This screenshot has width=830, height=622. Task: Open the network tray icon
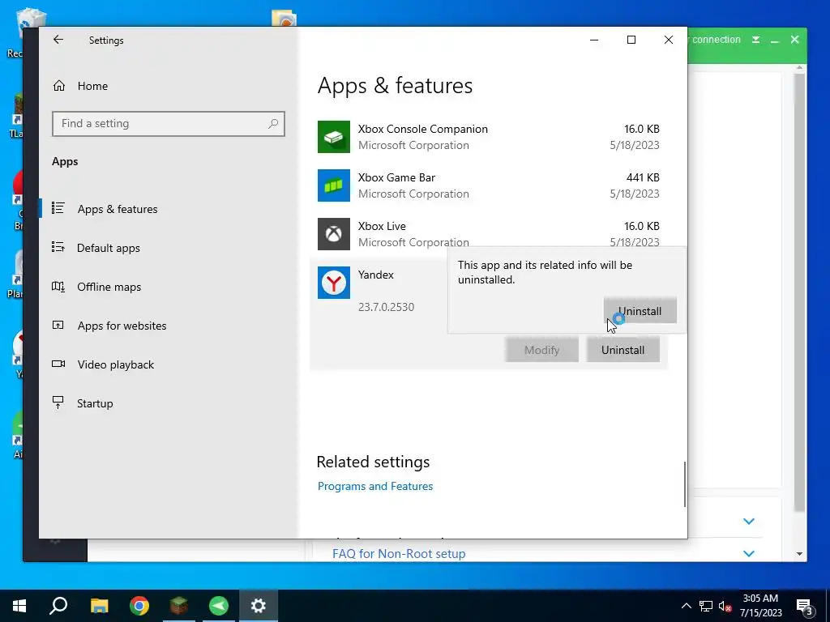pos(706,606)
